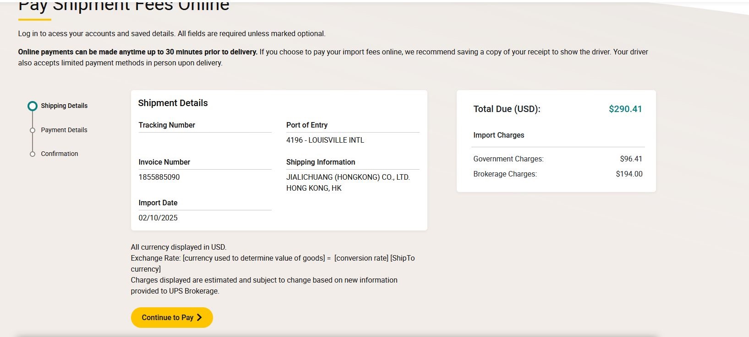Image resolution: width=749 pixels, height=337 pixels.
Task: Click the Brokerage Charges amount $194.00
Action: (x=629, y=174)
